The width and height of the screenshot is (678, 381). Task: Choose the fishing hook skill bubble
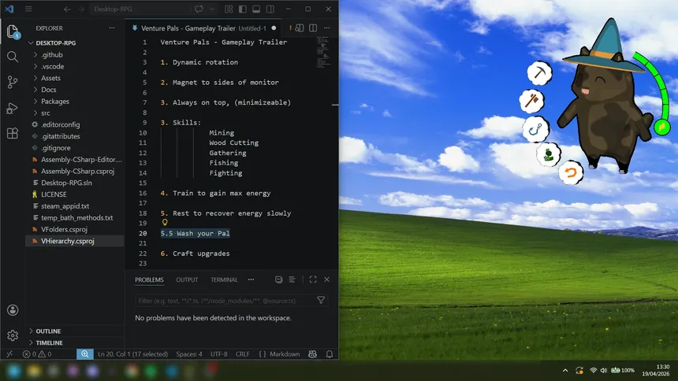click(x=535, y=128)
